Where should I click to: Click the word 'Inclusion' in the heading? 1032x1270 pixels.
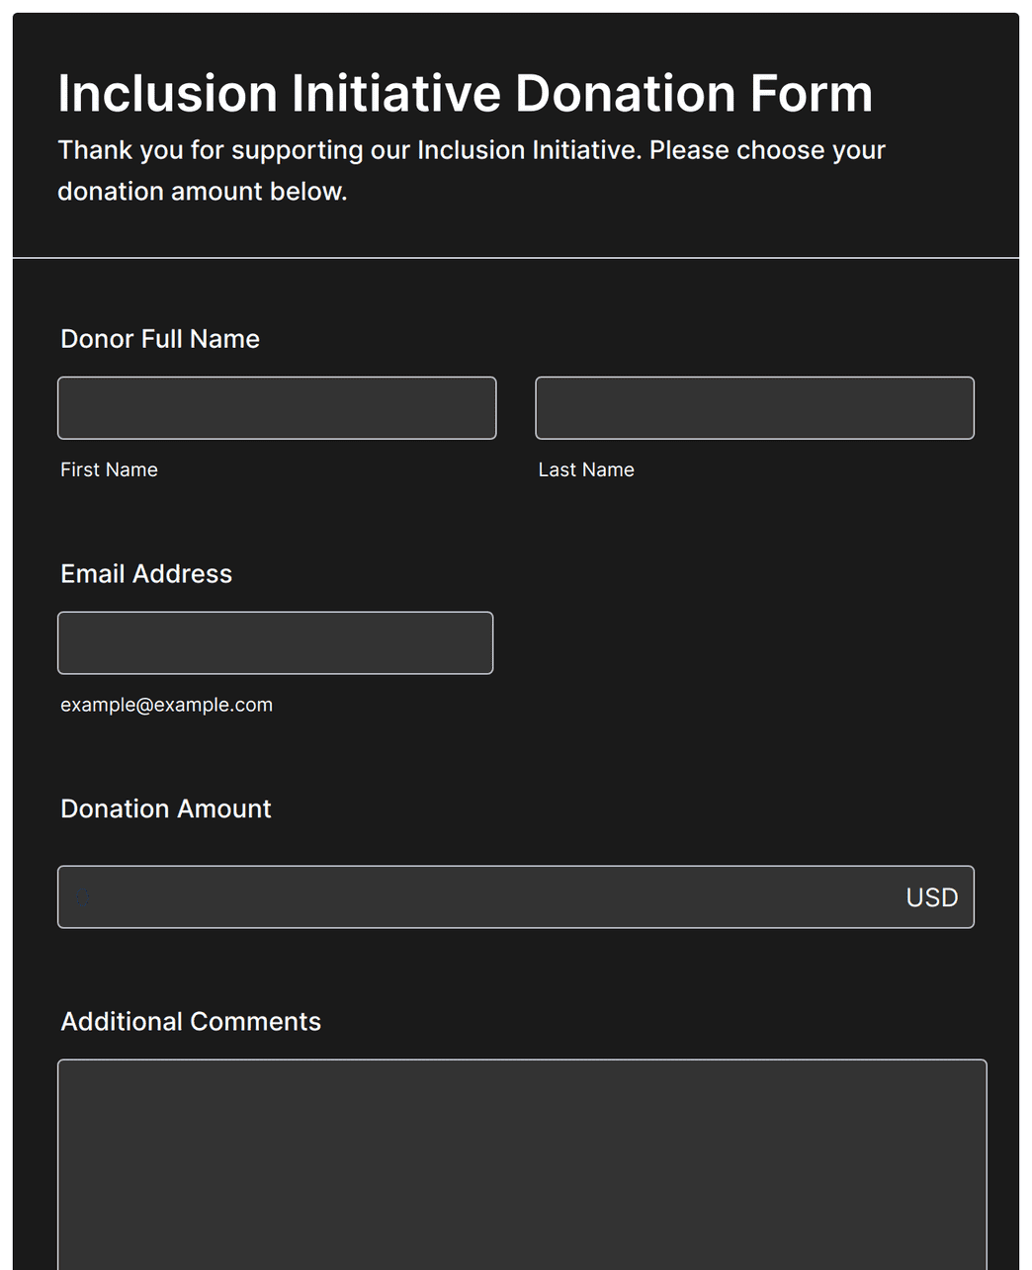coord(167,94)
